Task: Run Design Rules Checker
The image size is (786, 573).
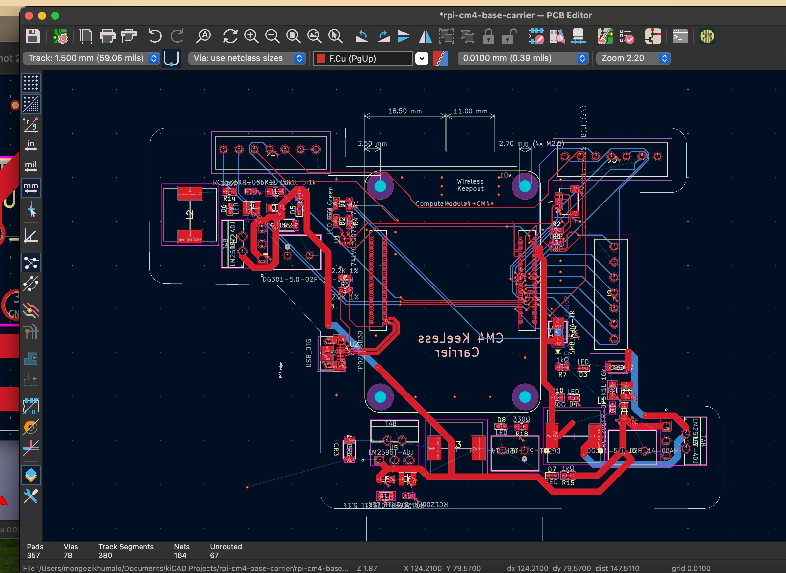Action: [x=626, y=36]
